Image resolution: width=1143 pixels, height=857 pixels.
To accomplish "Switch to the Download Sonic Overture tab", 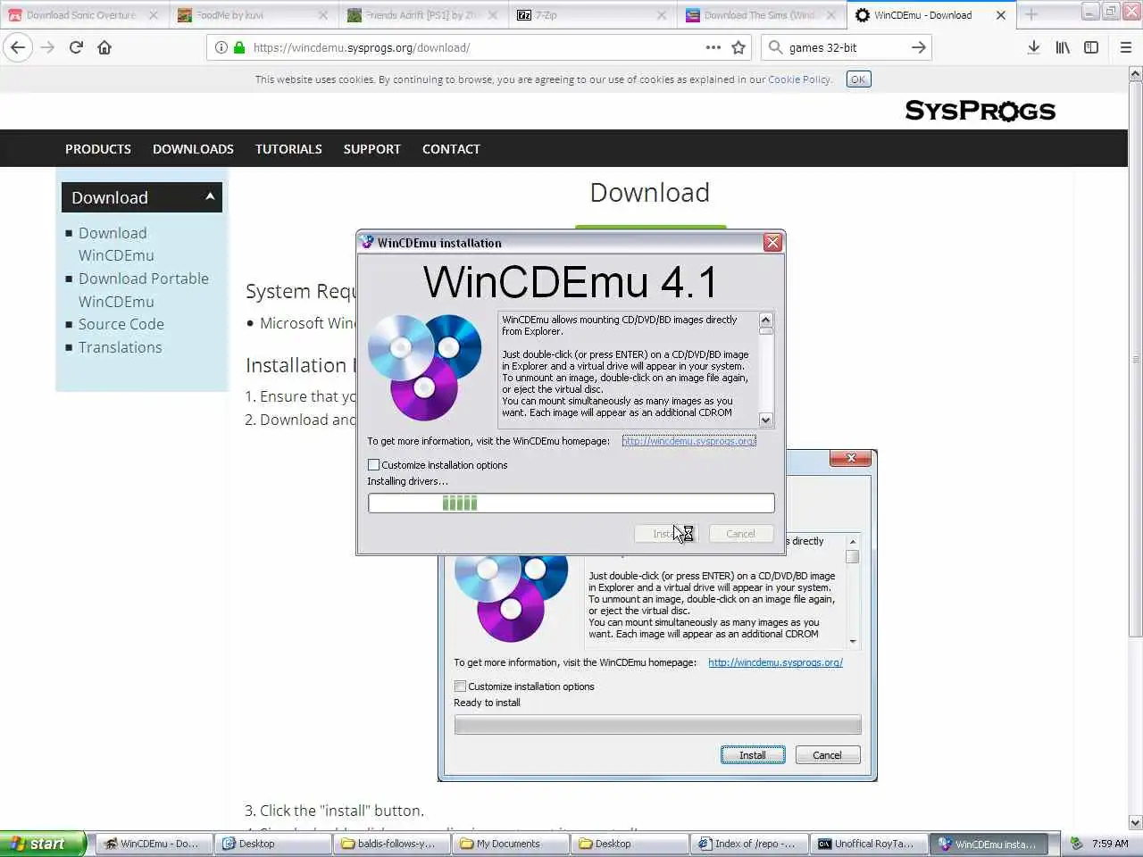I will coord(82,15).
